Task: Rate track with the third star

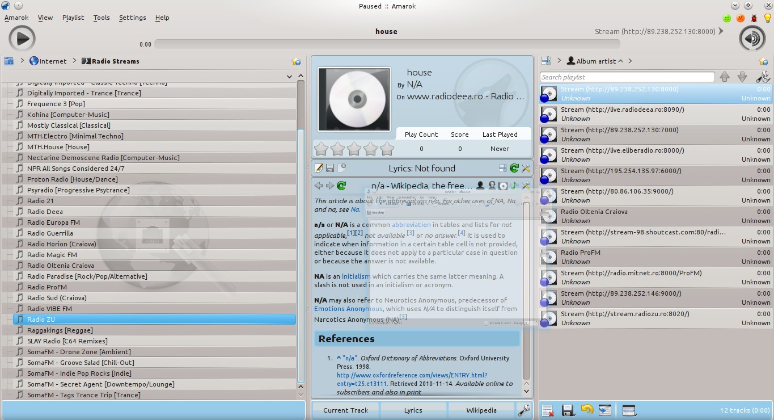Action: coord(354,149)
